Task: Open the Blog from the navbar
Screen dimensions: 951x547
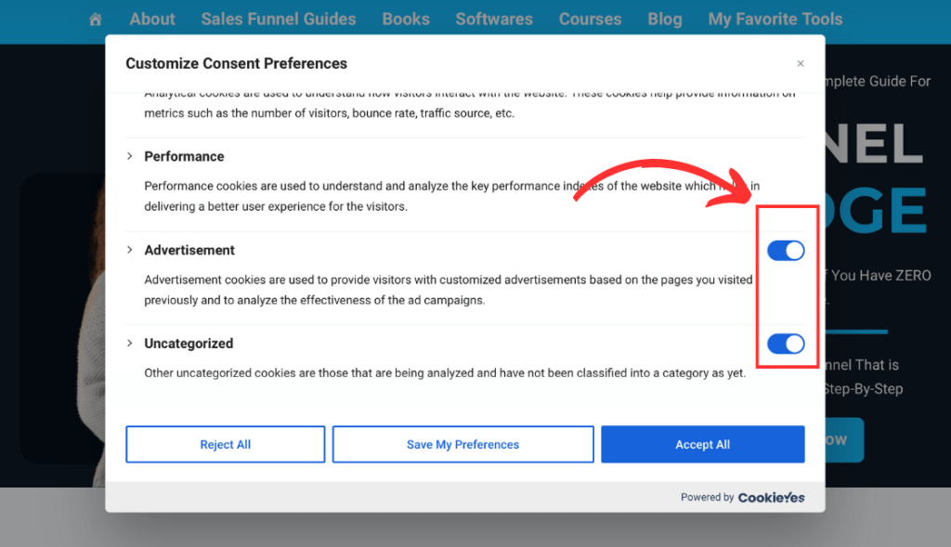Action: pos(665,19)
